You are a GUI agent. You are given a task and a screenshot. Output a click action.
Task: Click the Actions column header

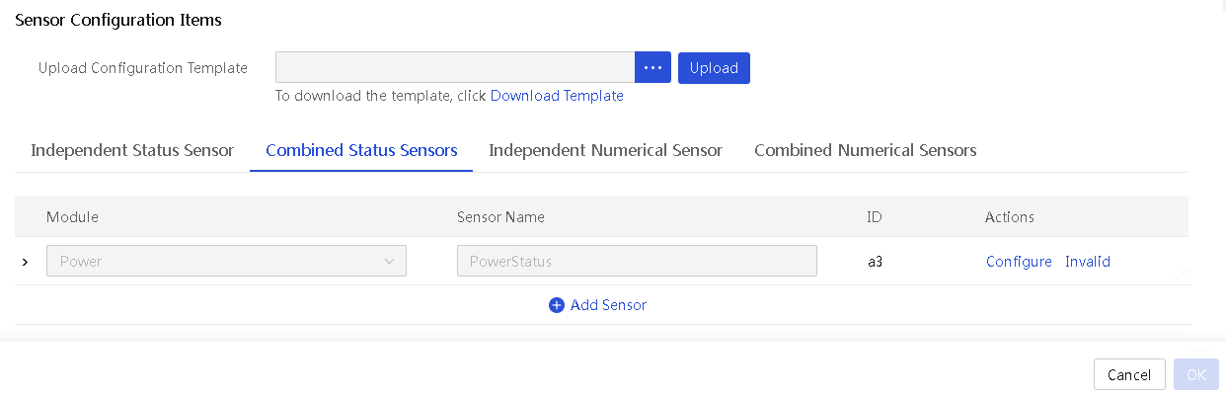[1010, 217]
